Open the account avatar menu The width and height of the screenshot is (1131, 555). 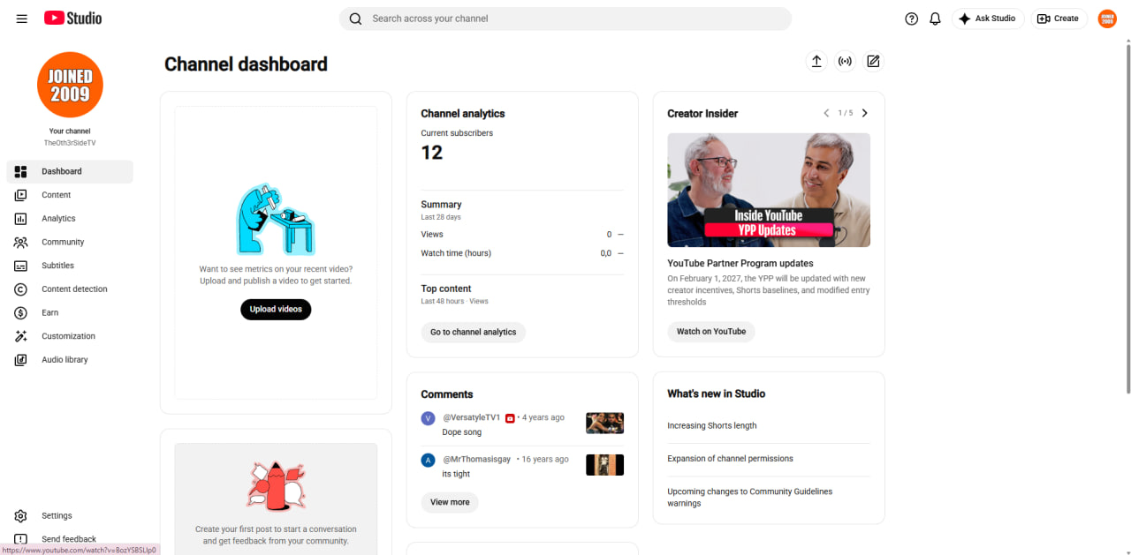[x=1107, y=19]
